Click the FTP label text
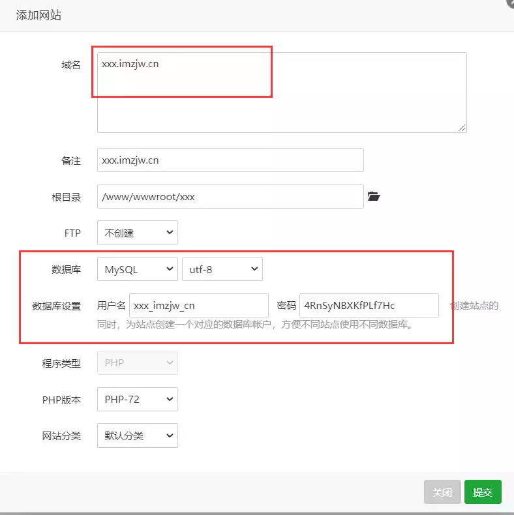 pos(72,233)
